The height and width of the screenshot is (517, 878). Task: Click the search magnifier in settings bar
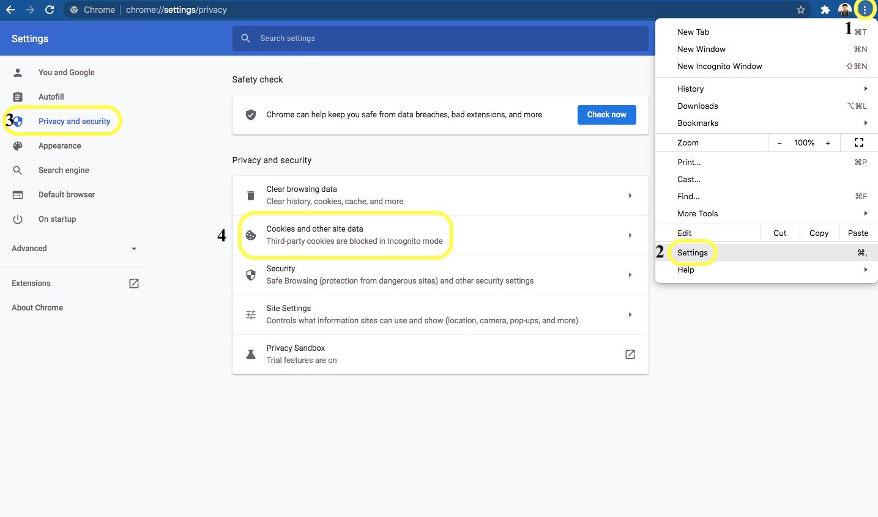246,38
